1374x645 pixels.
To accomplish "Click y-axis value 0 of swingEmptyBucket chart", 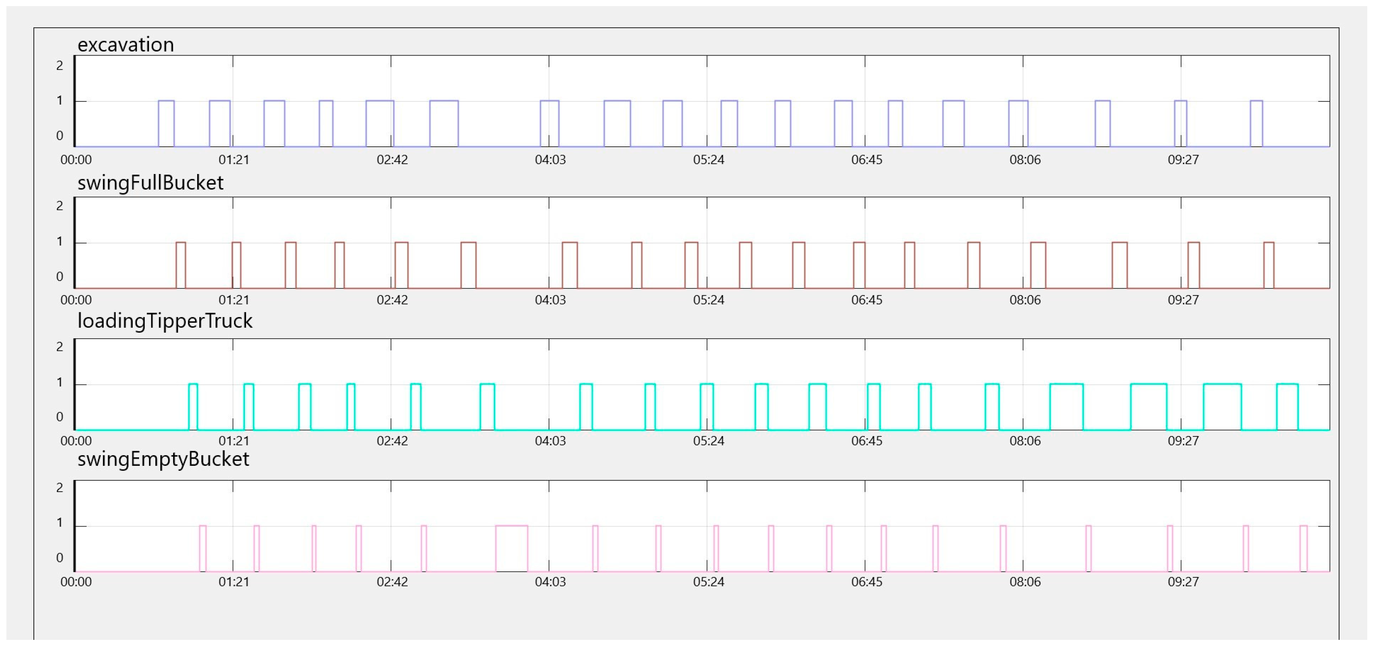I will 60,558.
